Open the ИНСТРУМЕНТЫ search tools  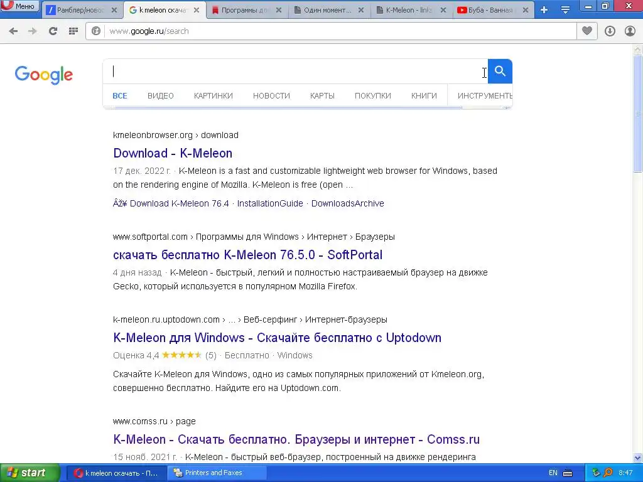click(485, 96)
